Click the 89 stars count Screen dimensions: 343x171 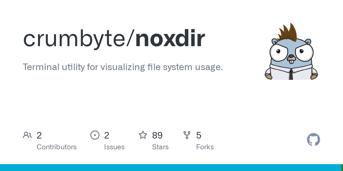[x=157, y=135]
